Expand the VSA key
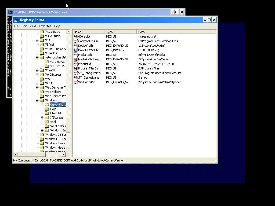The height and width of the screenshot is (206, 275). coord(37,40)
